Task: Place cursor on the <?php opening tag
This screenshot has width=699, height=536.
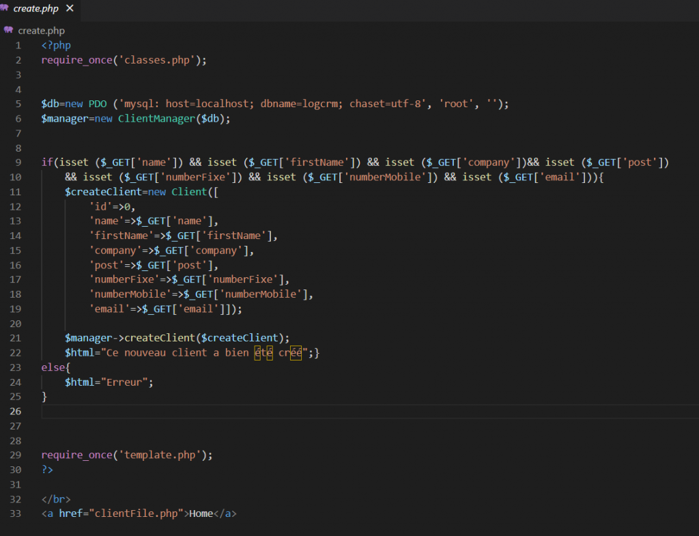Action: [x=56, y=46]
